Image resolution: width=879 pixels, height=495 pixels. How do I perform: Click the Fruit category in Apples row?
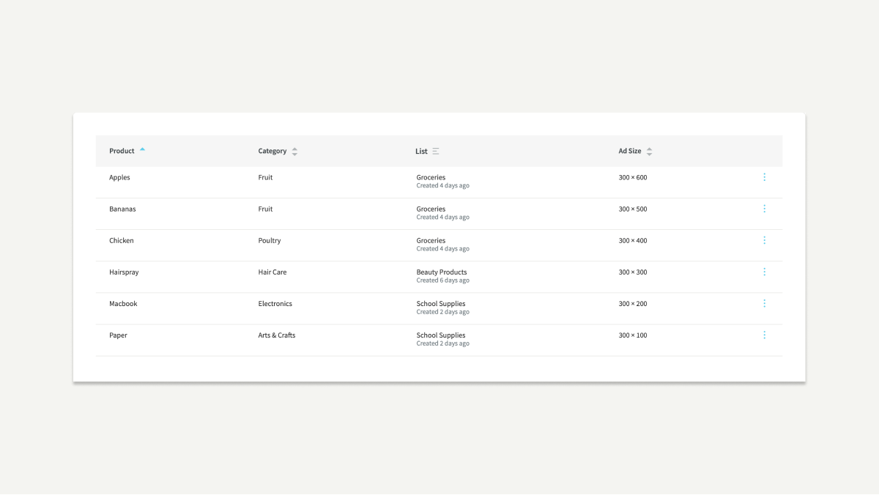[265, 177]
